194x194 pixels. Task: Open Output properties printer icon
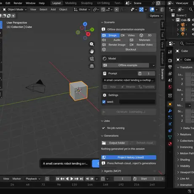tap(170, 67)
